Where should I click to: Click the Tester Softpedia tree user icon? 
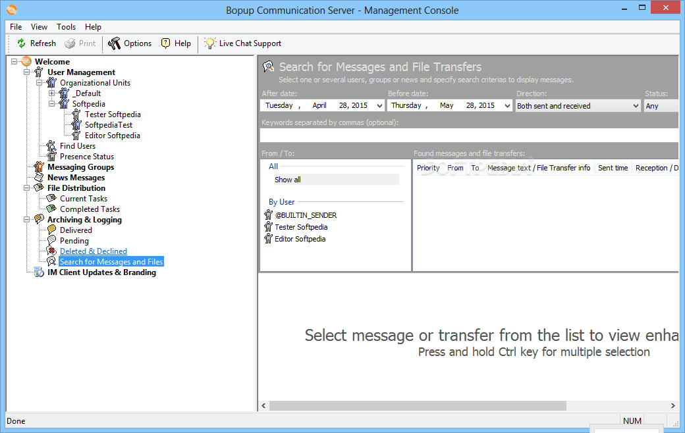(76, 115)
